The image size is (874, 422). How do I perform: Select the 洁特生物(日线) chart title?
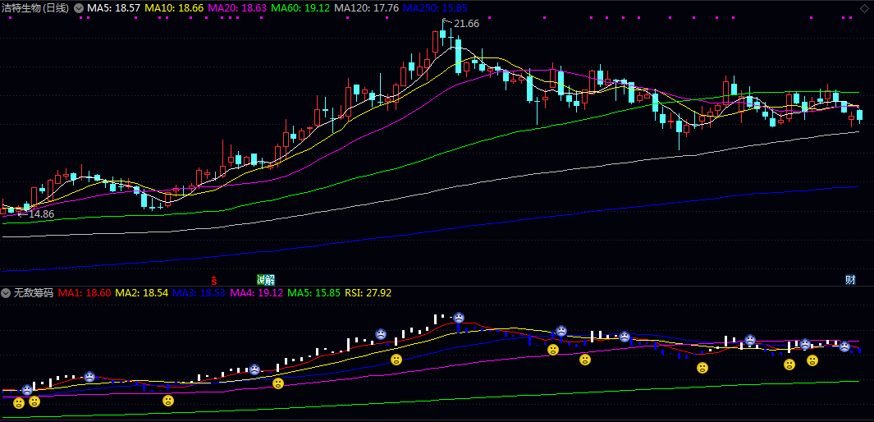36,8
